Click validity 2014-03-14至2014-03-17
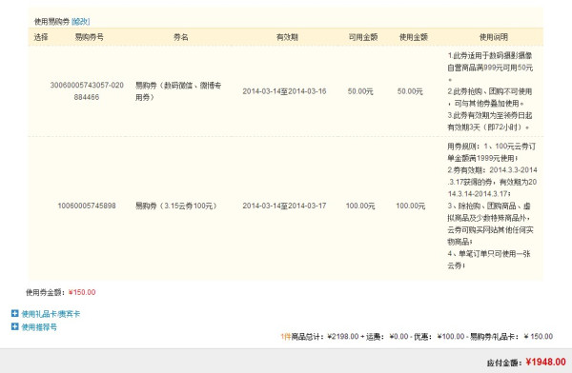This screenshot has height=373, width=572. pos(284,206)
